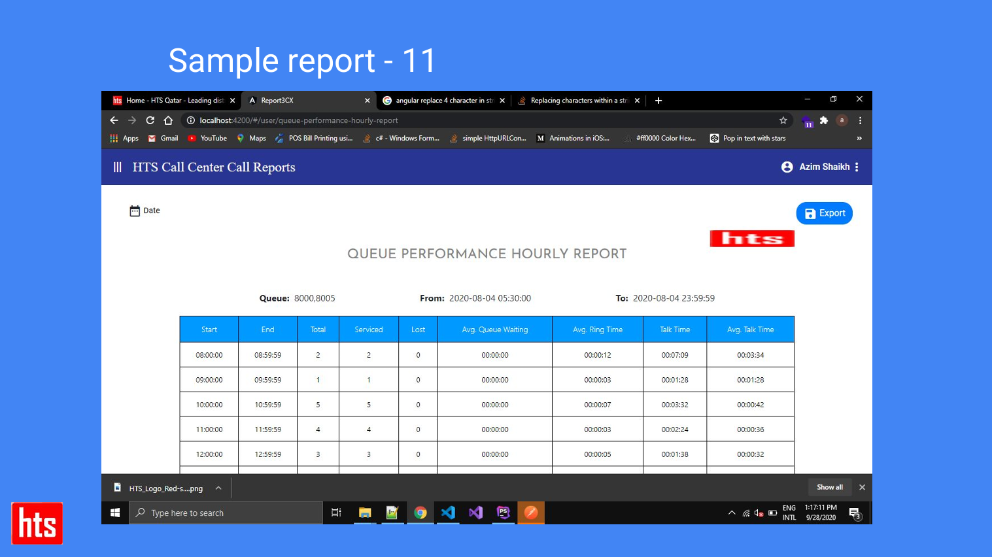The width and height of the screenshot is (992, 557).
Task: Click the Windows Start button
Action: (115, 513)
